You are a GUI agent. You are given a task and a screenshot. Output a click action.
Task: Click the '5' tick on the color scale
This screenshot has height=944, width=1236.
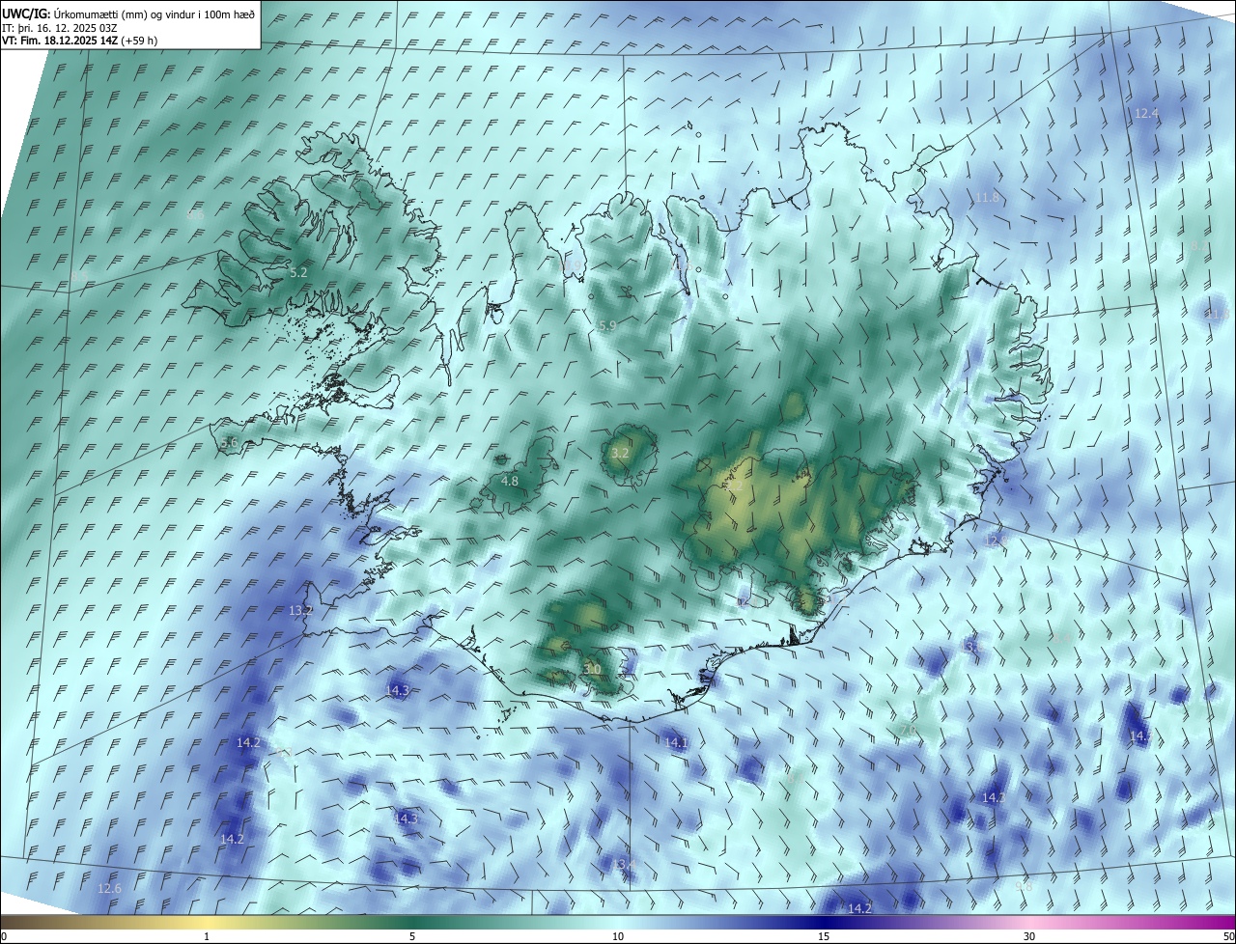[x=412, y=936]
